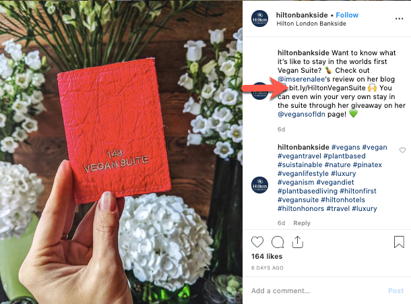Post the comment with the Post button
The height and width of the screenshot is (304, 411).
pos(396,291)
